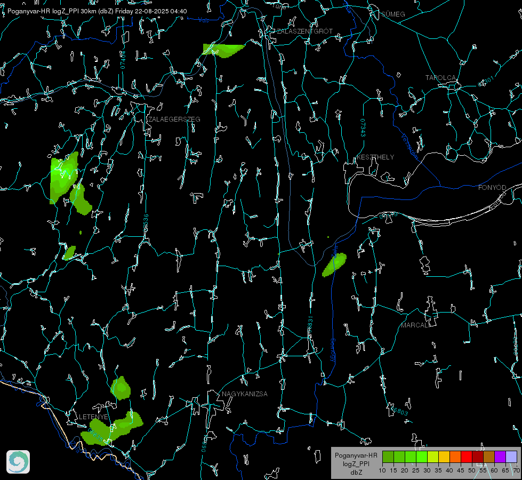
Task: Click the legend label logZ_PPI
Action: pyautogui.click(x=356, y=463)
